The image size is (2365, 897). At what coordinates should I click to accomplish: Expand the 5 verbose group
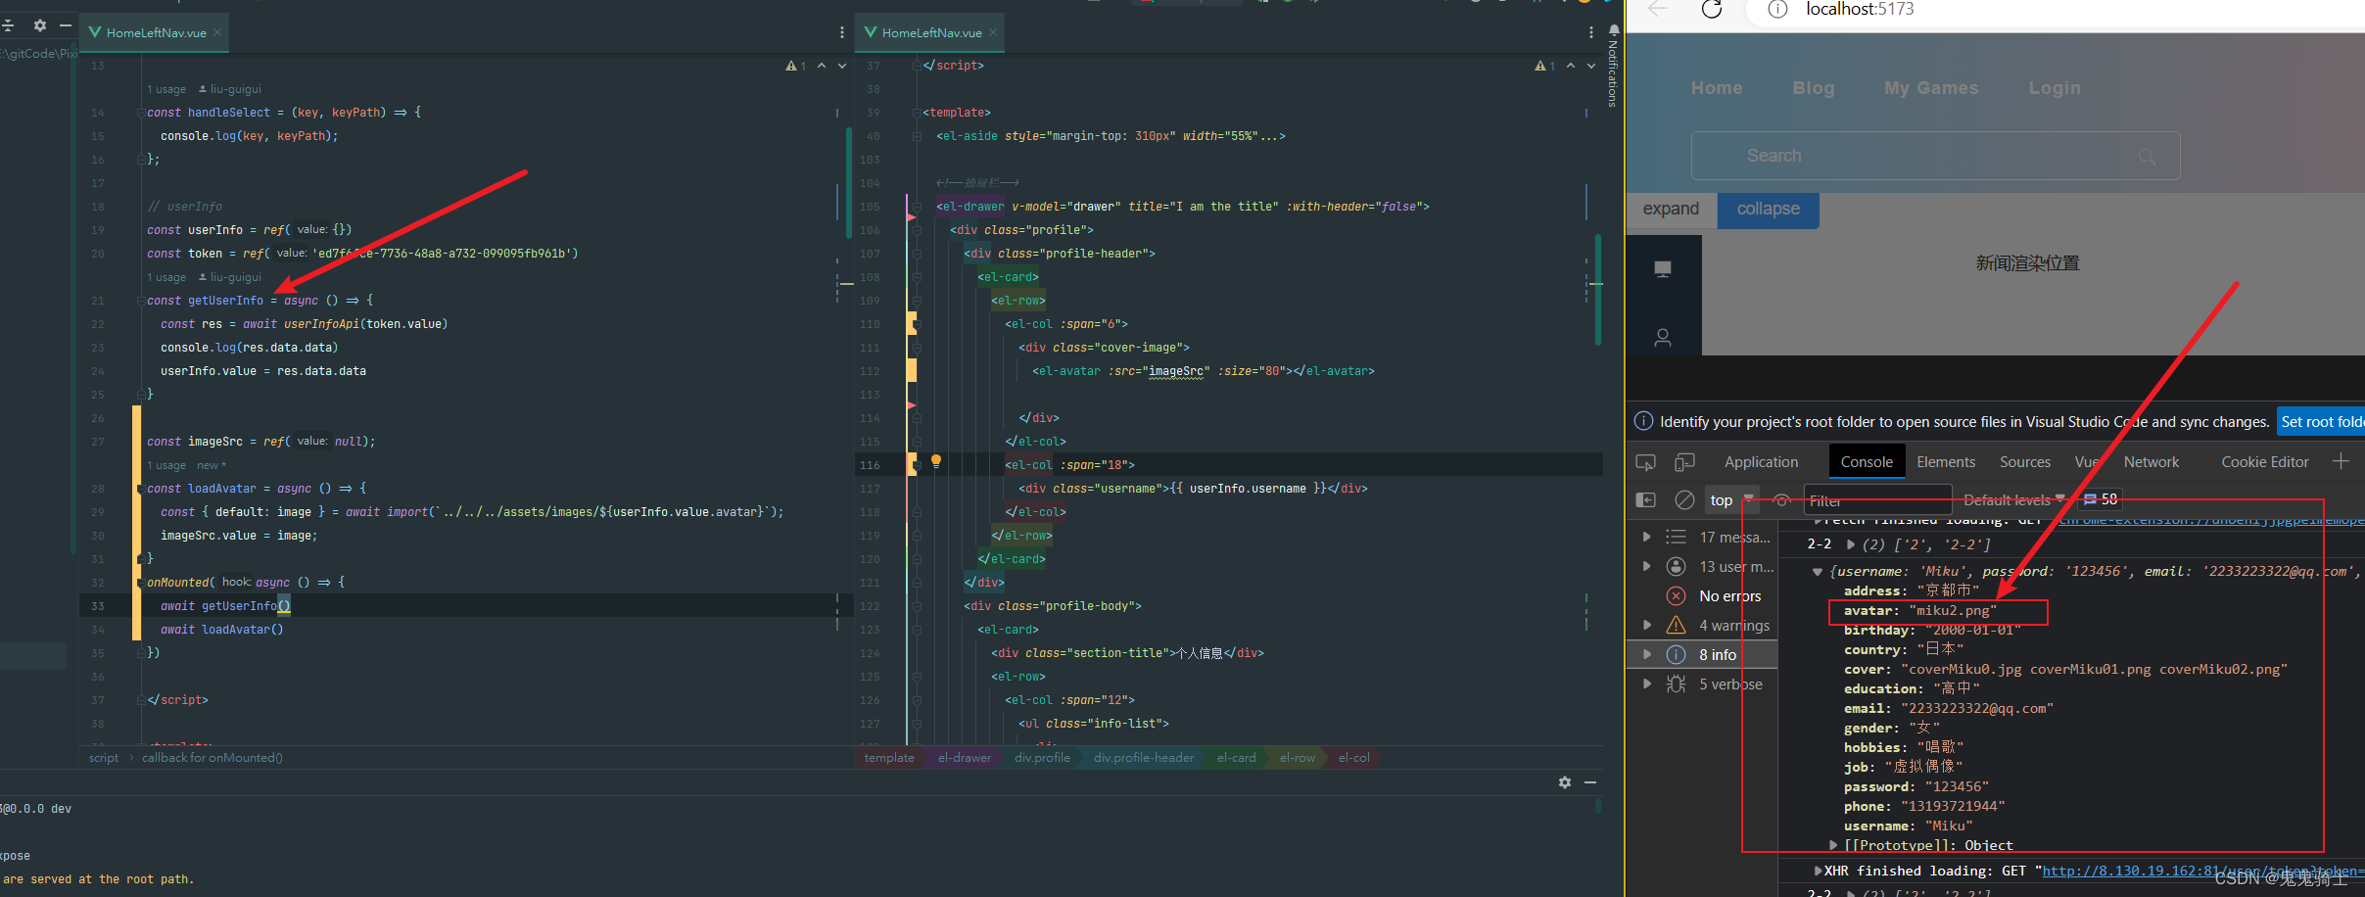1646,684
